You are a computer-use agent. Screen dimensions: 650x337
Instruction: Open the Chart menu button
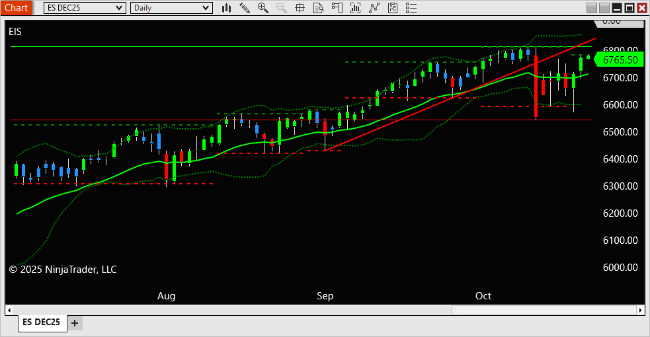pyautogui.click(x=16, y=8)
